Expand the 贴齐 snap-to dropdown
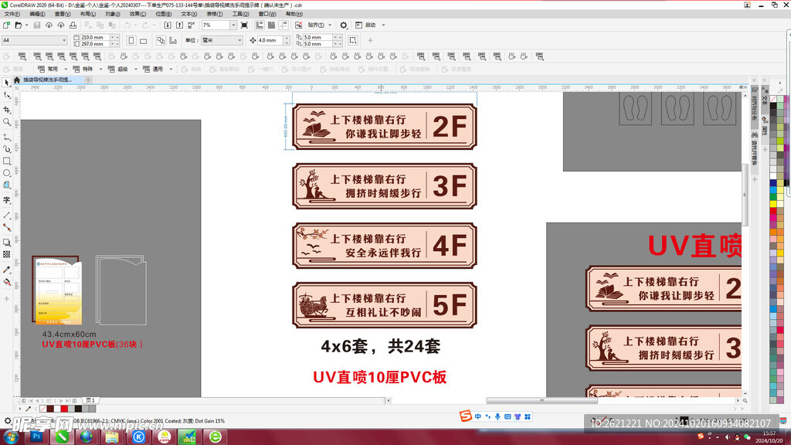The height and width of the screenshot is (445, 791). (x=330, y=25)
